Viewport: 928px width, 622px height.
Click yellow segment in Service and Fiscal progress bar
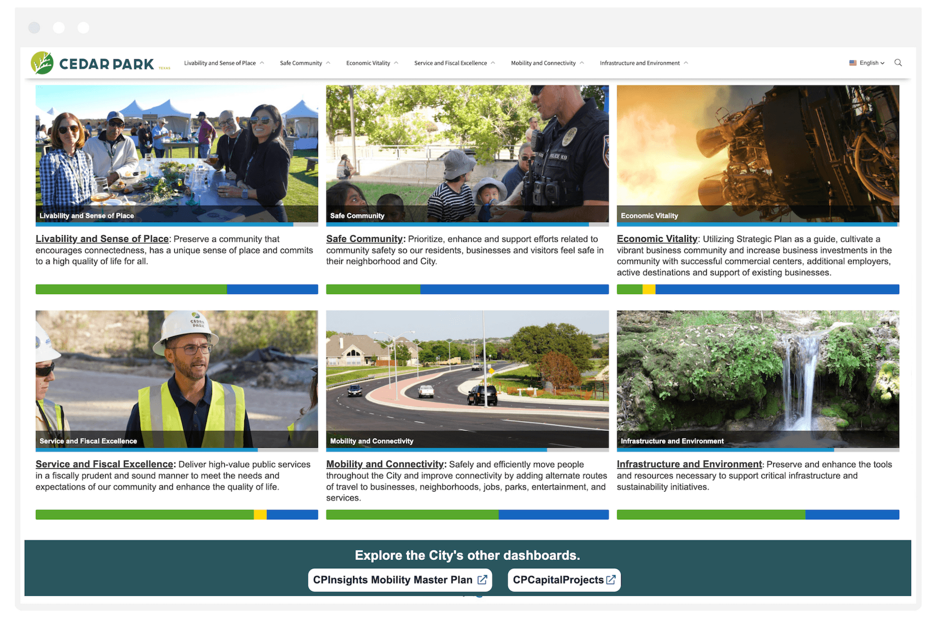[260, 515]
